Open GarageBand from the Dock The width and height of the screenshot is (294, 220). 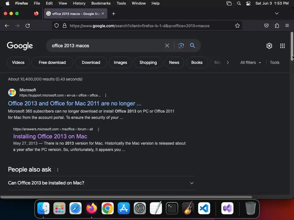tap(188, 208)
